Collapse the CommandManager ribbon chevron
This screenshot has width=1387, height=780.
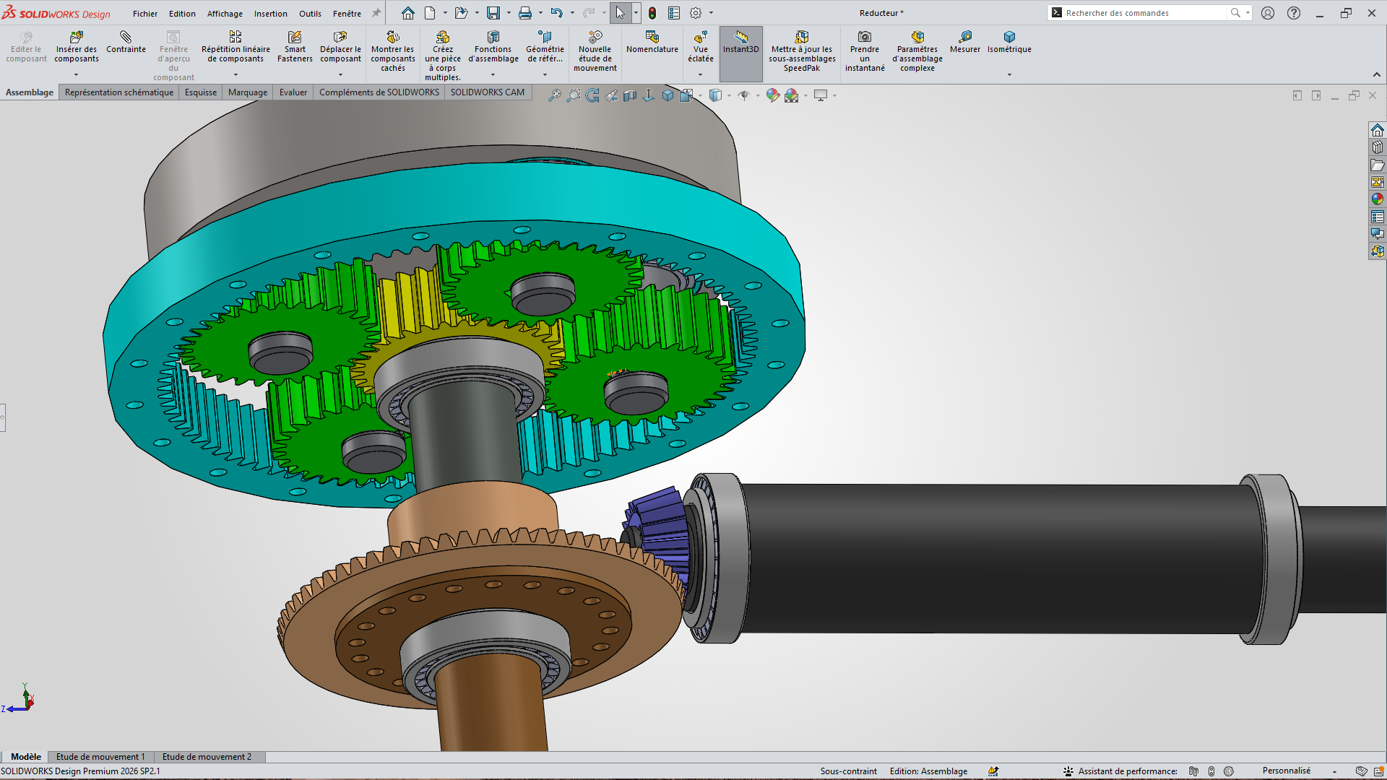(1377, 74)
